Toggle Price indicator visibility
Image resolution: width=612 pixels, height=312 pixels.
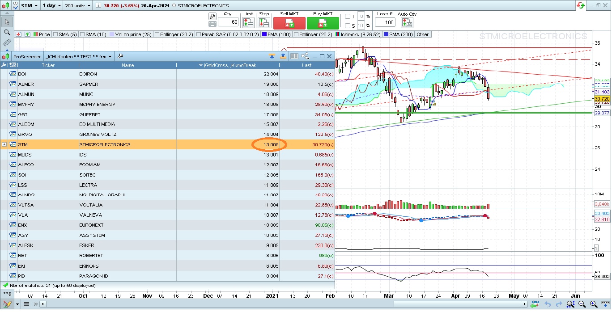[41, 34]
